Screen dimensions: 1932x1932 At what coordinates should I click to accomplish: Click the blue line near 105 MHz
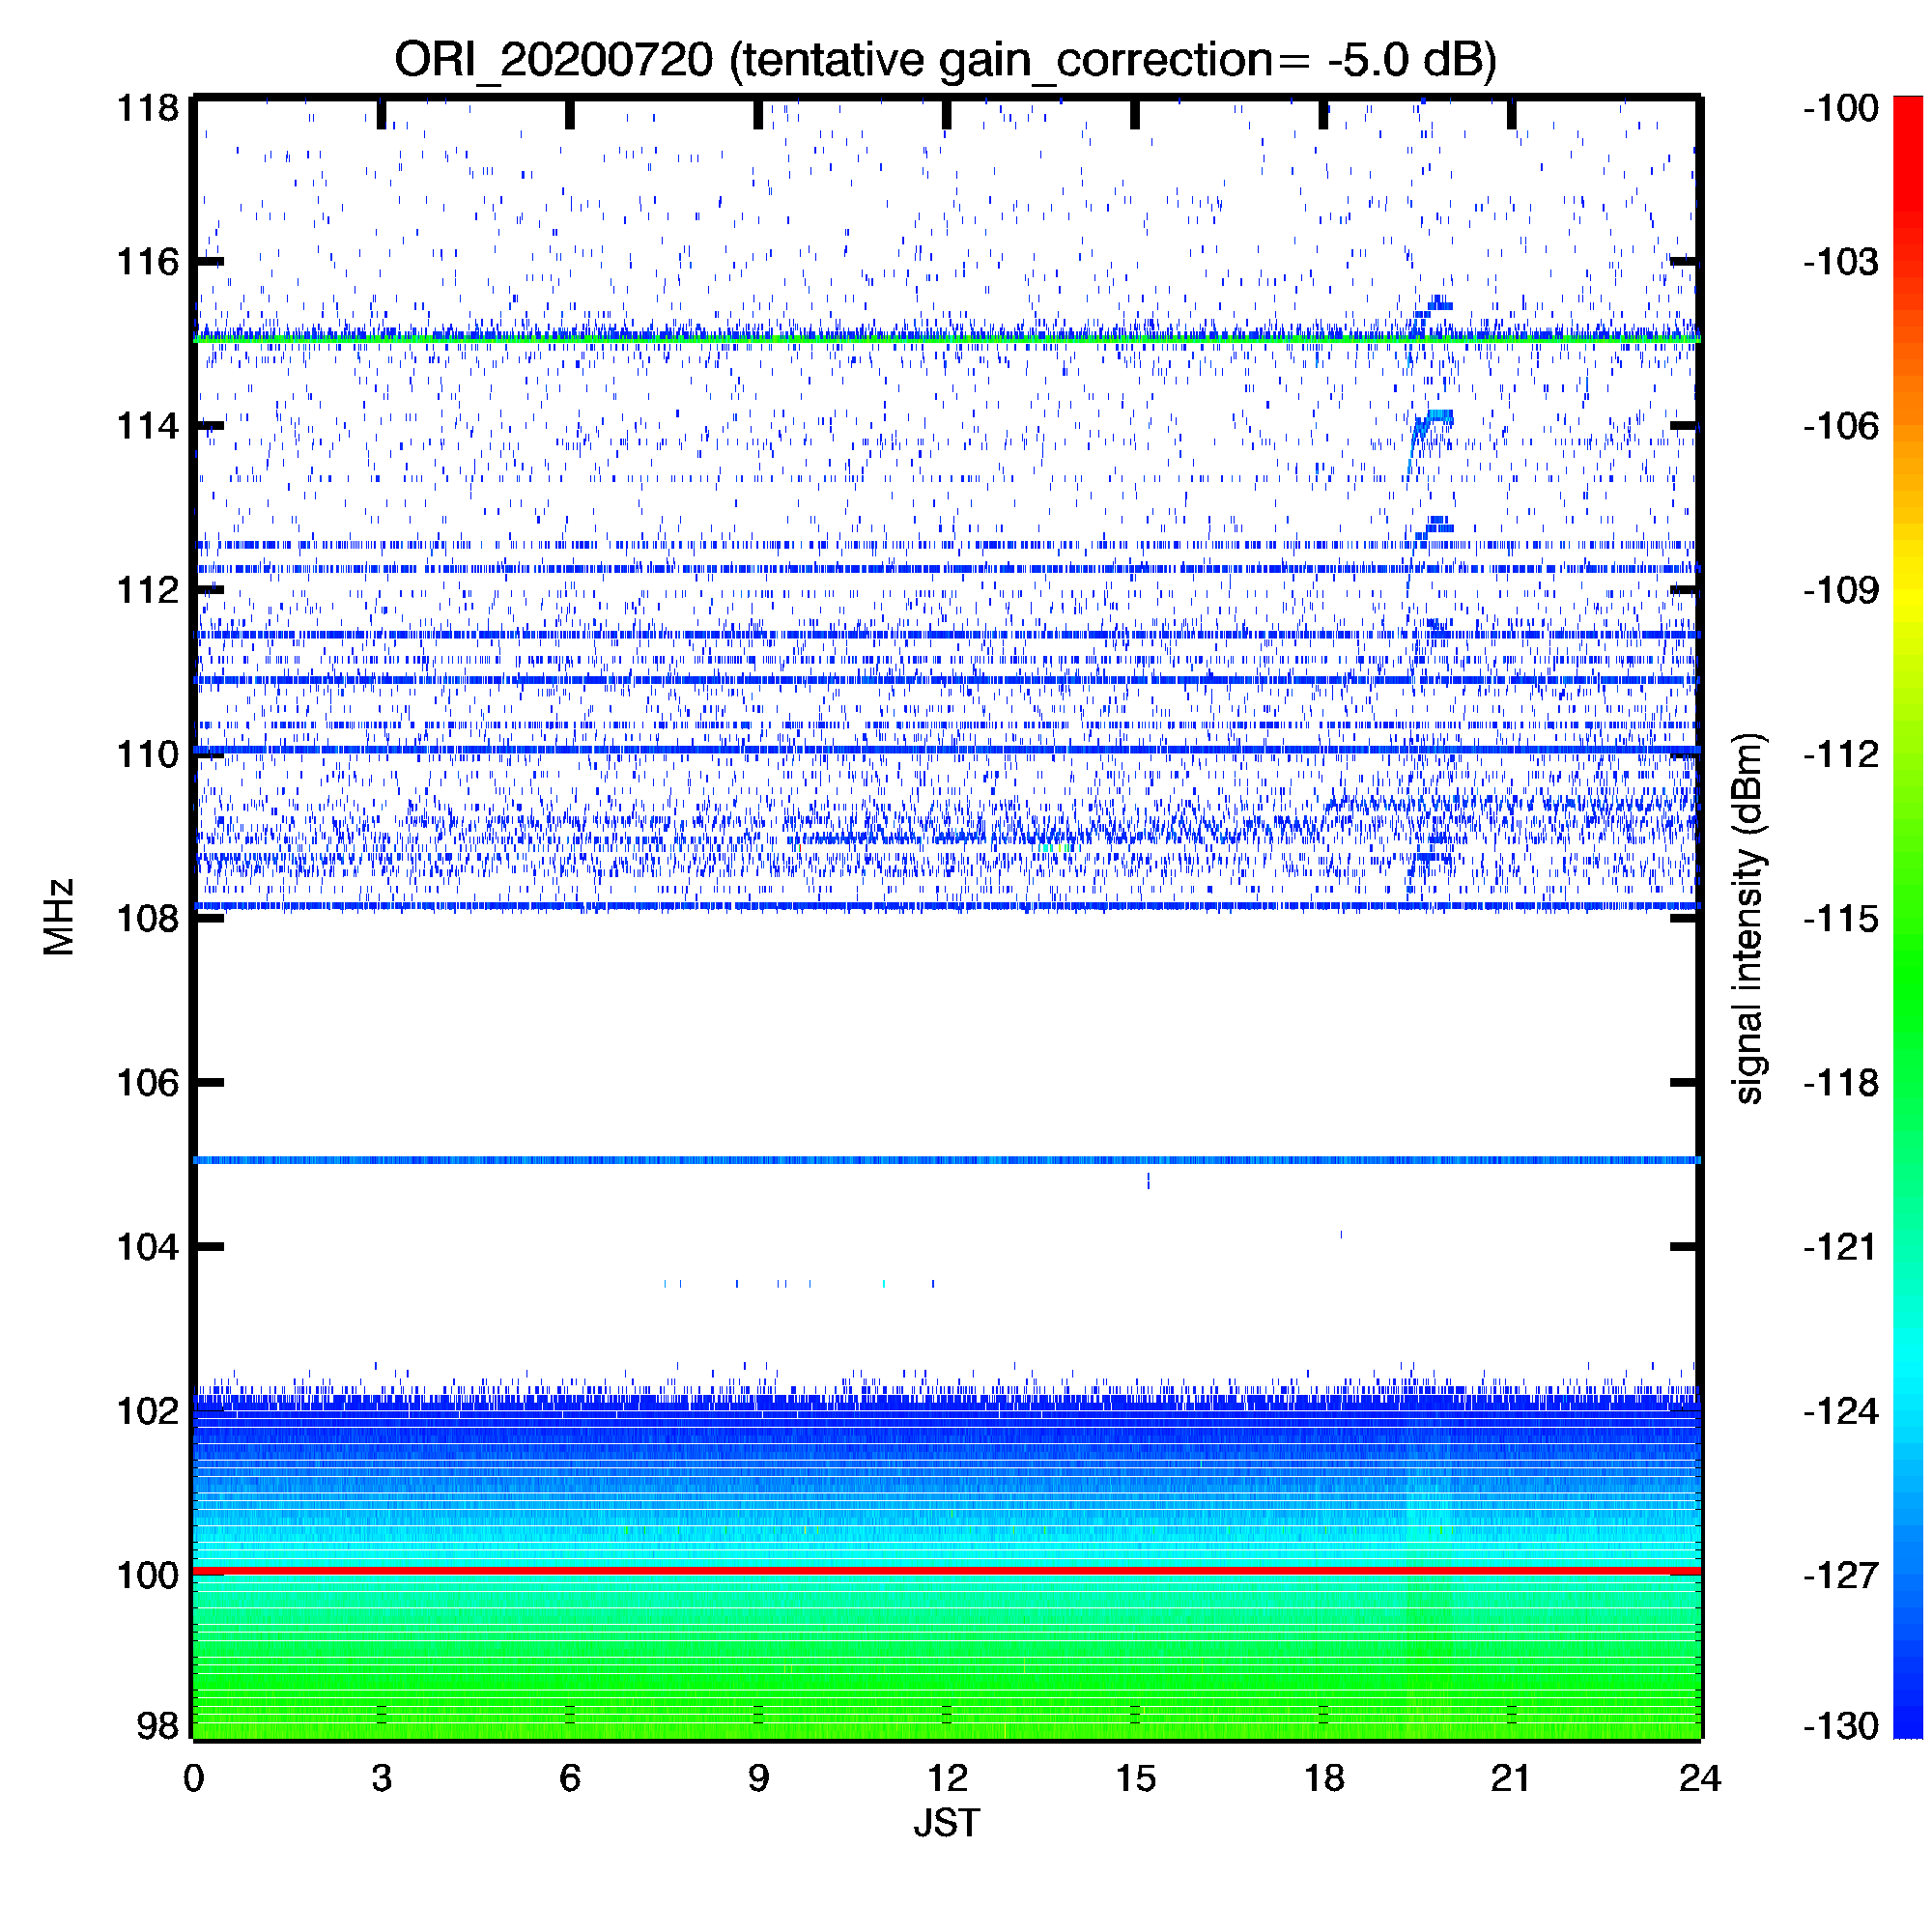tap(945, 1160)
